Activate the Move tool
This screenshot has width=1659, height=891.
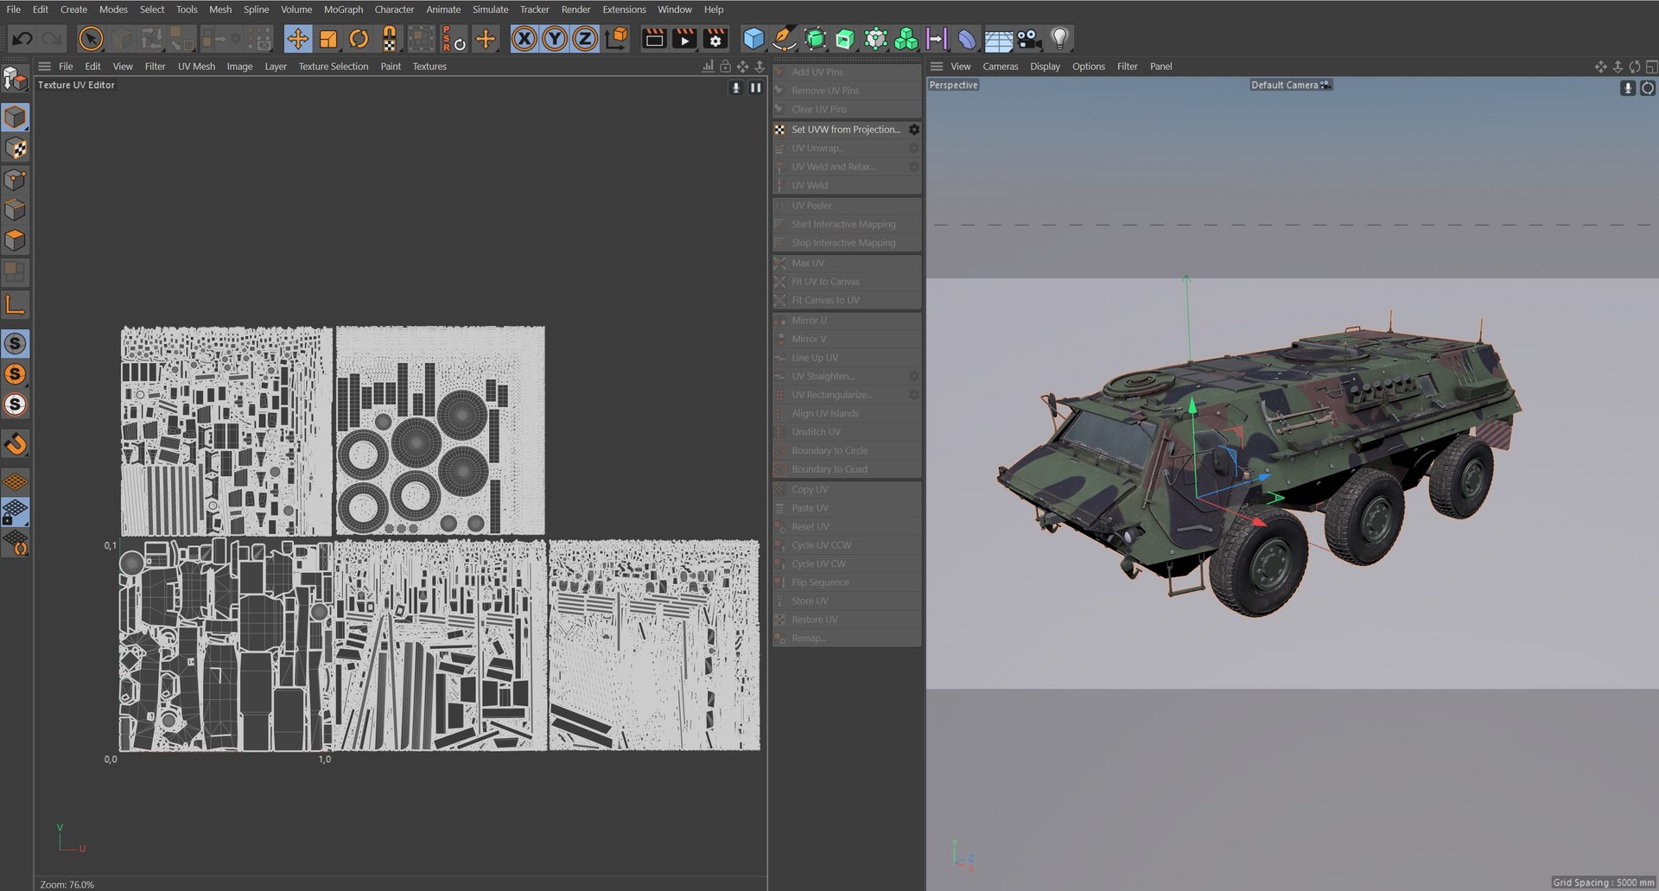point(297,39)
